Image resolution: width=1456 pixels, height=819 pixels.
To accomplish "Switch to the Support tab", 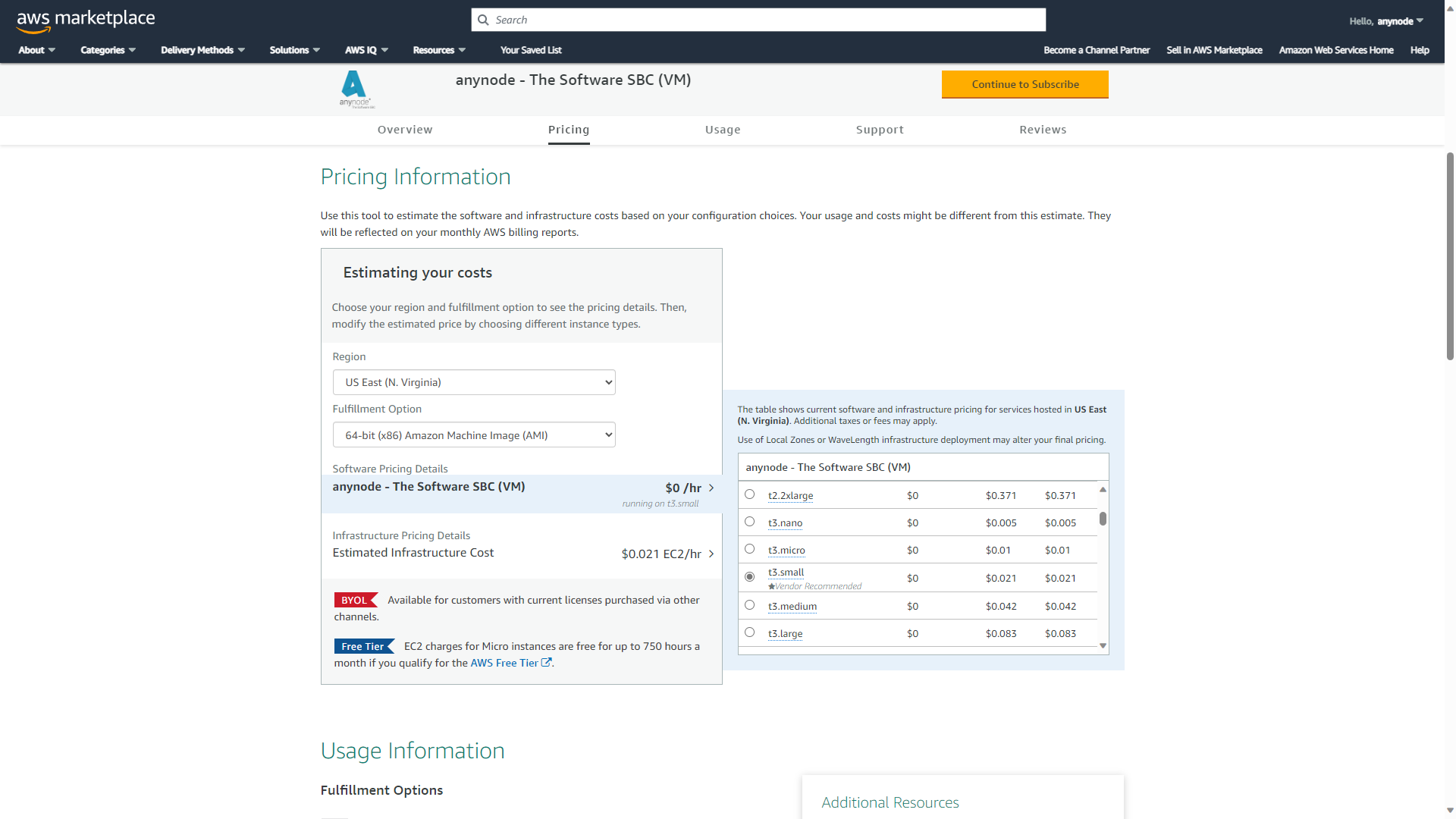I will coord(880,130).
